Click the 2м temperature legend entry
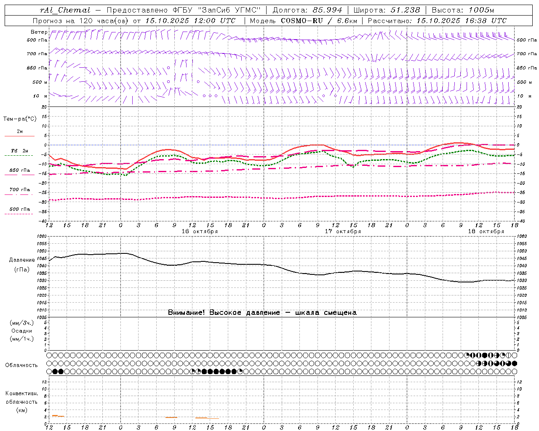 [x=20, y=132]
